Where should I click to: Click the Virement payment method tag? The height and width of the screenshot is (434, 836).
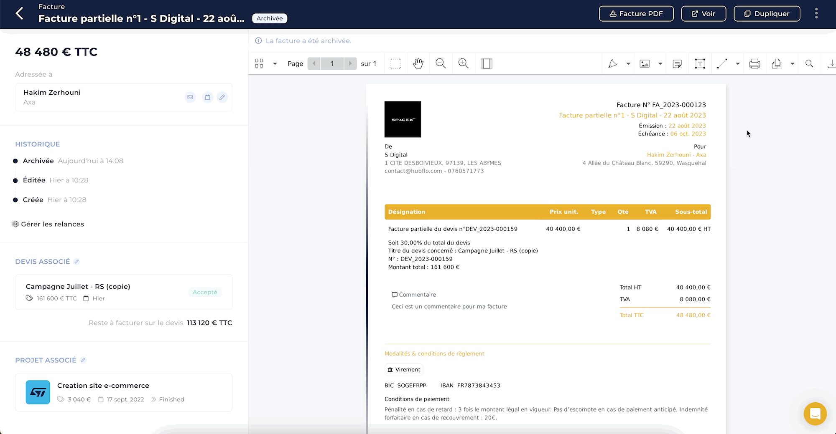[x=404, y=370]
